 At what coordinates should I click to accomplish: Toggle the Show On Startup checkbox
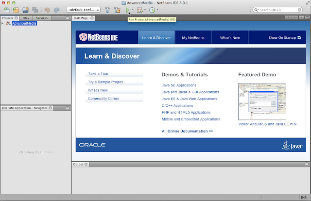point(299,37)
